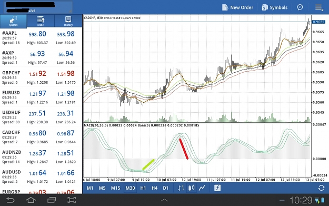Image resolution: width=329 pixels, height=206 pixels.
Task: Tap the screenshot capture icon
Action: (x=72, y=200)
